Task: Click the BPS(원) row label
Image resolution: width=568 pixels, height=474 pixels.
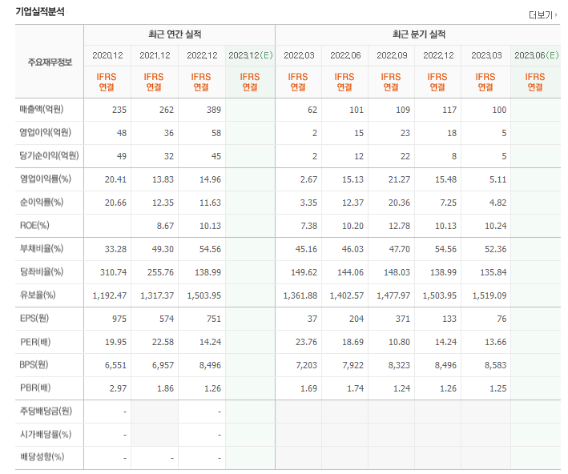Action: click(34, 364)
